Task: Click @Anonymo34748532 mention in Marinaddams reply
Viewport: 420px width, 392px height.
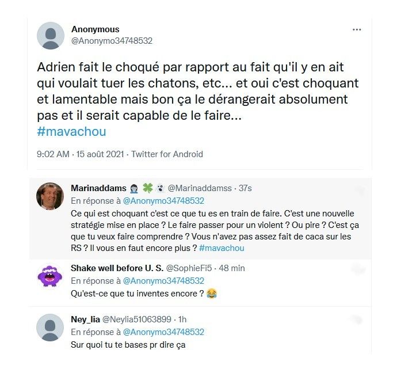Action: 163,201
